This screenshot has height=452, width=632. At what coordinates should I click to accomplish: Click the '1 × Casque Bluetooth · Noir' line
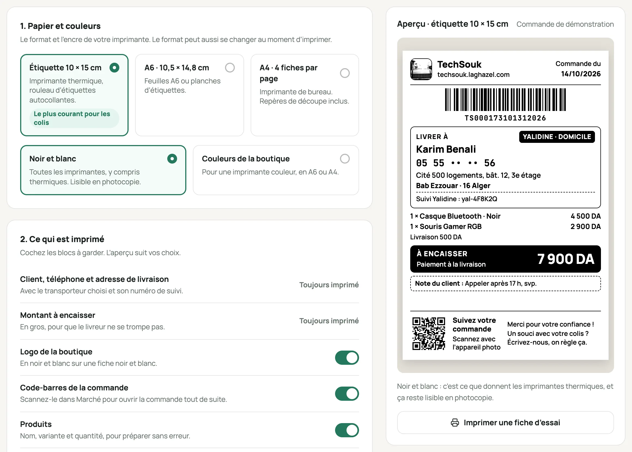455,216
